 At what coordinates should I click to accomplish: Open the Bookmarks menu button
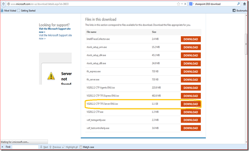[240, 11]
